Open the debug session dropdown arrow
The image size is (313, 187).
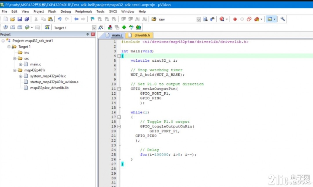pos(227,19)
